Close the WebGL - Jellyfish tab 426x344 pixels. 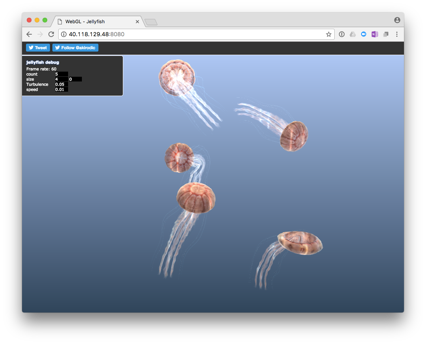(x=137, y=22)
